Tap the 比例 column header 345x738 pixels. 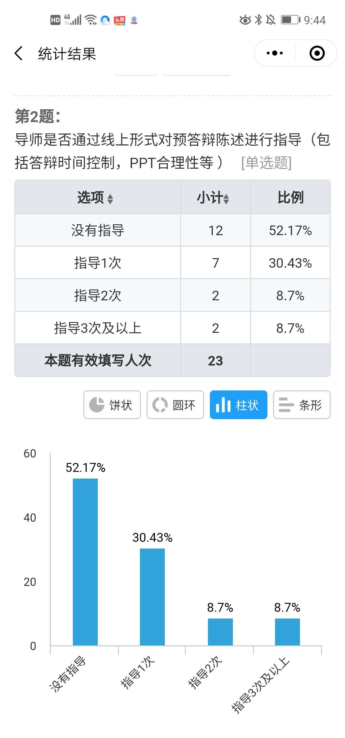(x=290, y=197)
